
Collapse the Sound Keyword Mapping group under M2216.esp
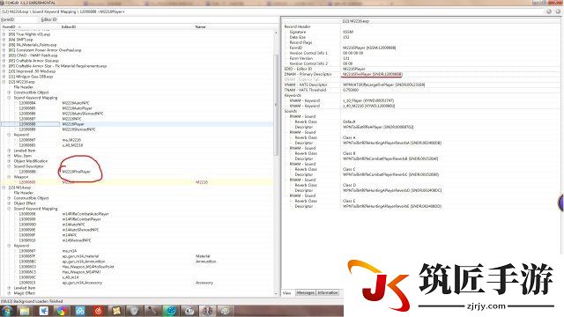pyautogui.click(x=9, y=98)
